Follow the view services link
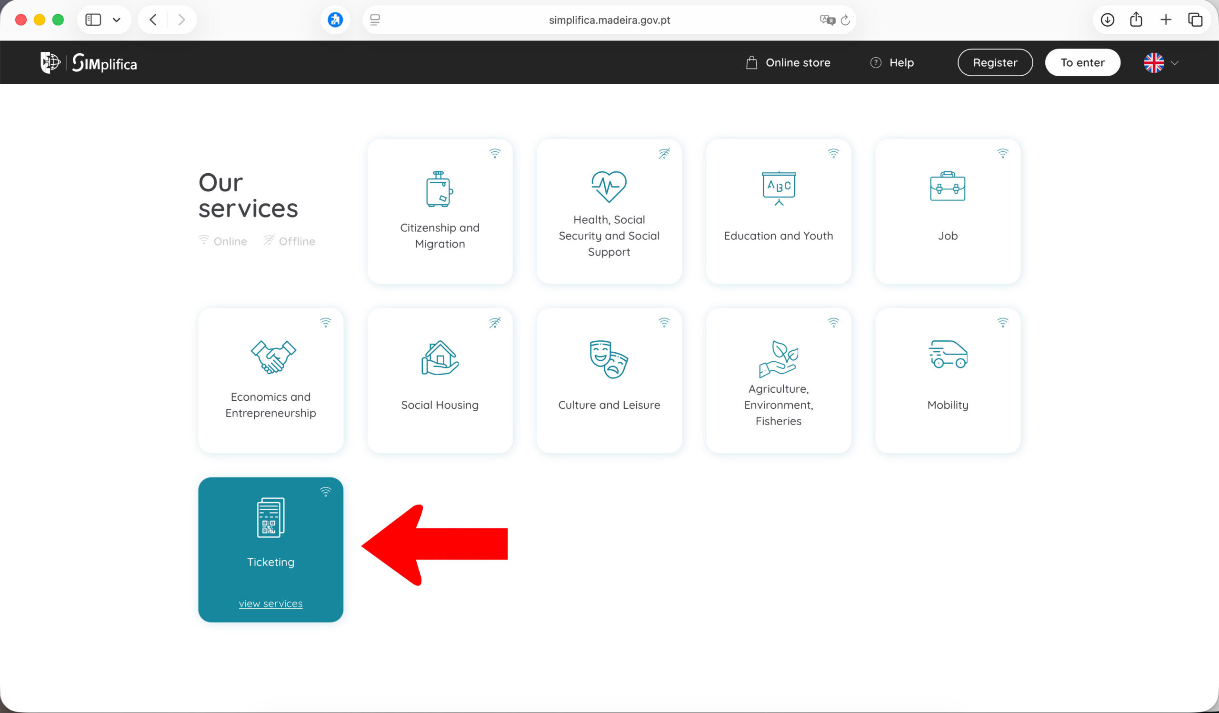The width and height of the screenshot is (1219, 713). click(x=270, y=603)
